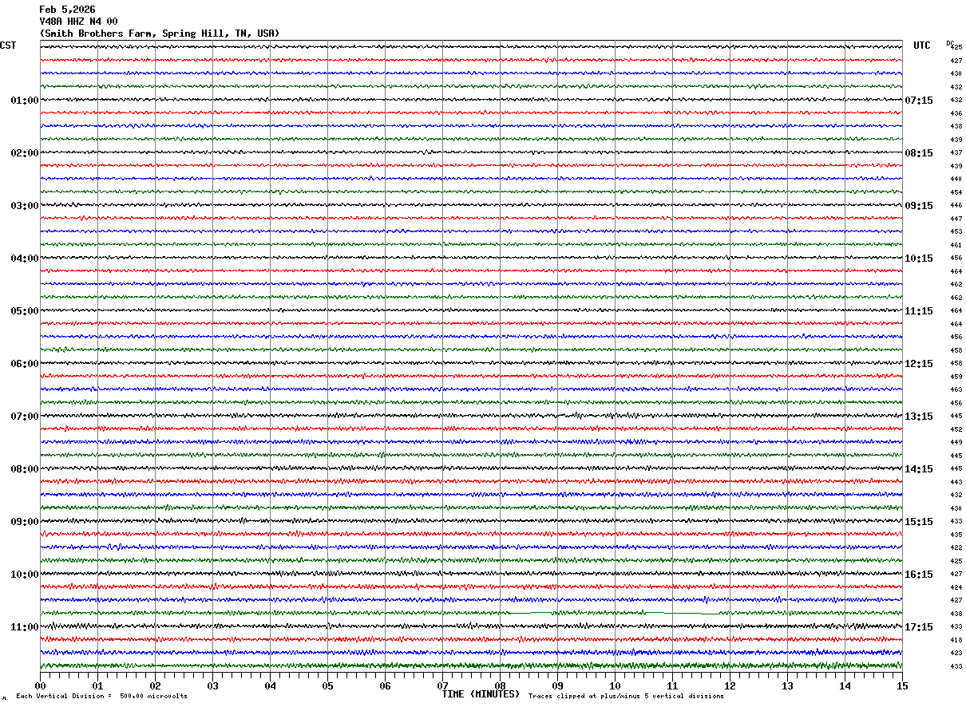Viewport: 966px width, 707px height.
Task: Click minute tick label '05' on time axis
Action: click(327, 685)
